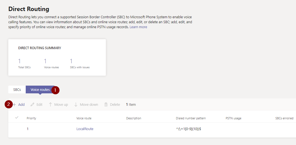Open the LocalRoute voice route
The width and height of the screenshot is (296, 145).
tap(85, 129)
